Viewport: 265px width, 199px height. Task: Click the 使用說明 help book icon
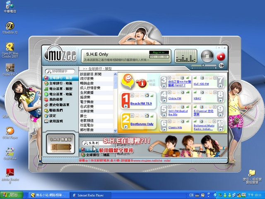pos(46,121)
